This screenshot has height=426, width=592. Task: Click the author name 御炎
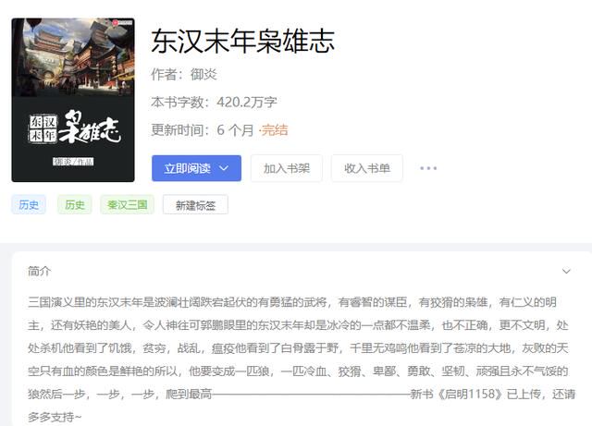(203, 74)
